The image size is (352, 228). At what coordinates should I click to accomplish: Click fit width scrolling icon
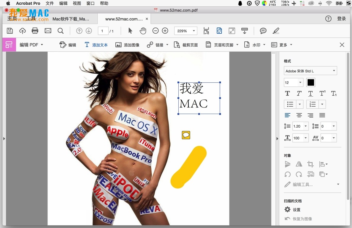(x=206, y=31)
